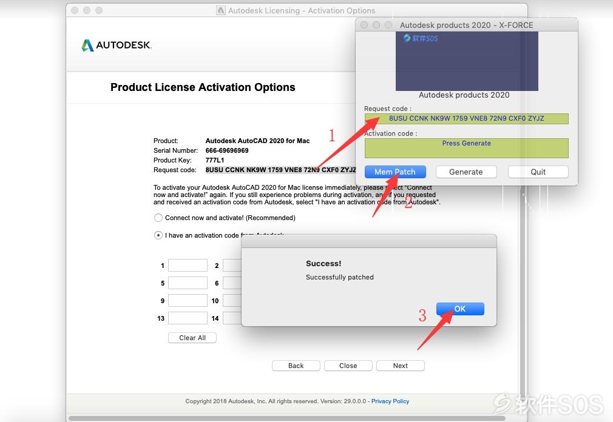Click the horizontal scrollbar at window bottom
Image resolution: width=613 pixels, height=422 pixels.
[x=287, y=418]
